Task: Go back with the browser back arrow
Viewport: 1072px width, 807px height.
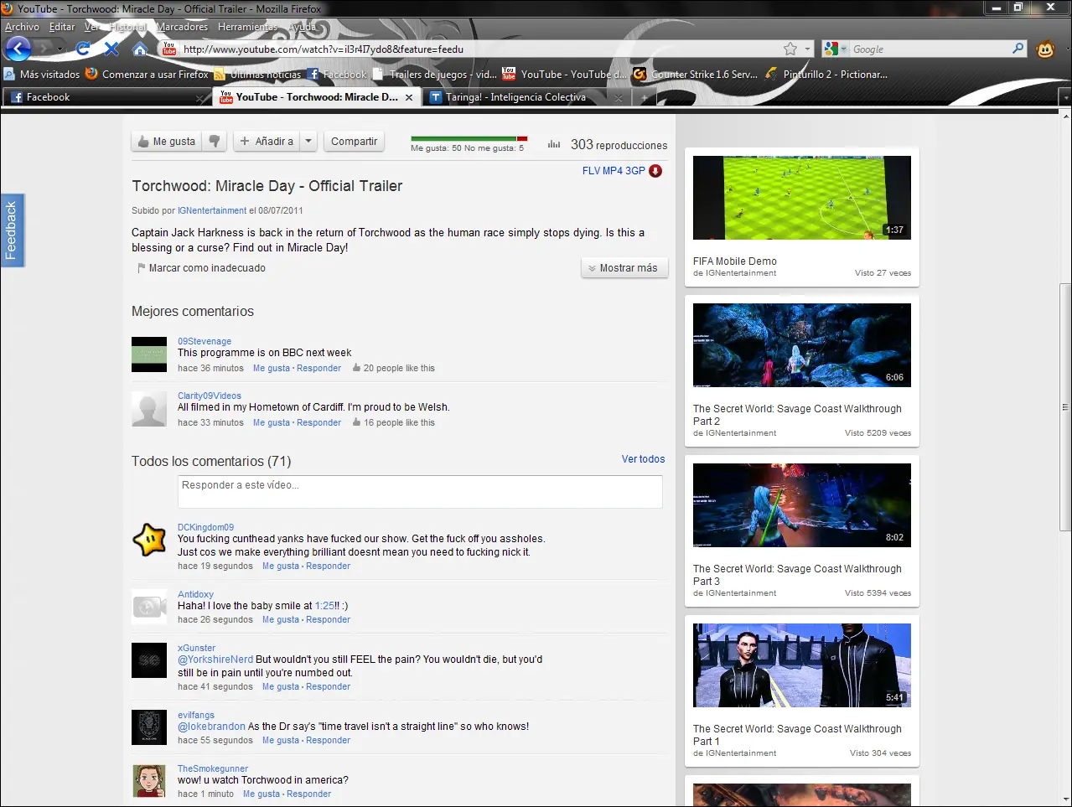Action: click(18, 49)
